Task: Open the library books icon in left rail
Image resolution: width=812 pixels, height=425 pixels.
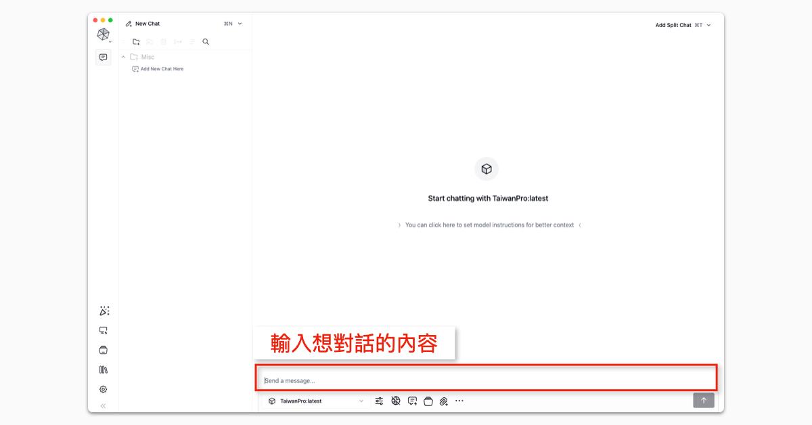Action: (x=104, y=370)
